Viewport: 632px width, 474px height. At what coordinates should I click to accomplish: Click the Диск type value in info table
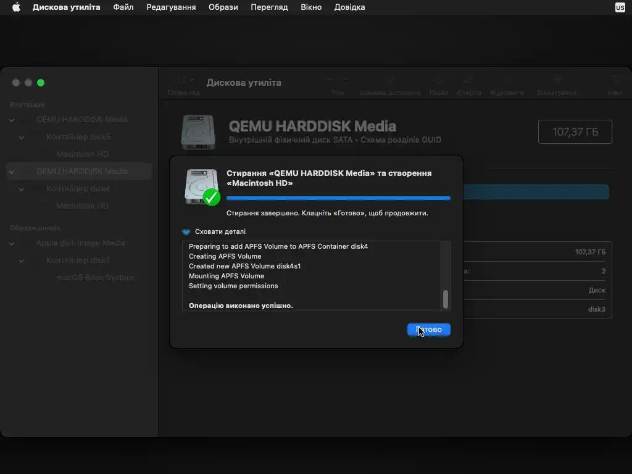[597, 290]
